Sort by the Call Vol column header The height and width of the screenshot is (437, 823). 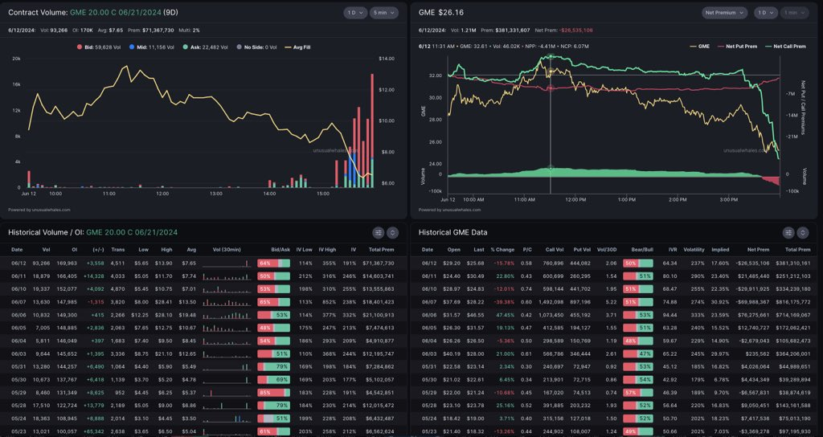click(555, 250)
